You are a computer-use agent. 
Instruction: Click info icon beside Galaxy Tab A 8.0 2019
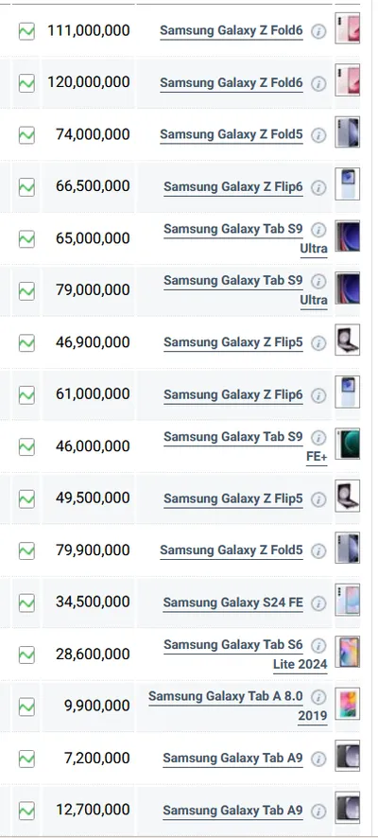click(x=318, y=697)
